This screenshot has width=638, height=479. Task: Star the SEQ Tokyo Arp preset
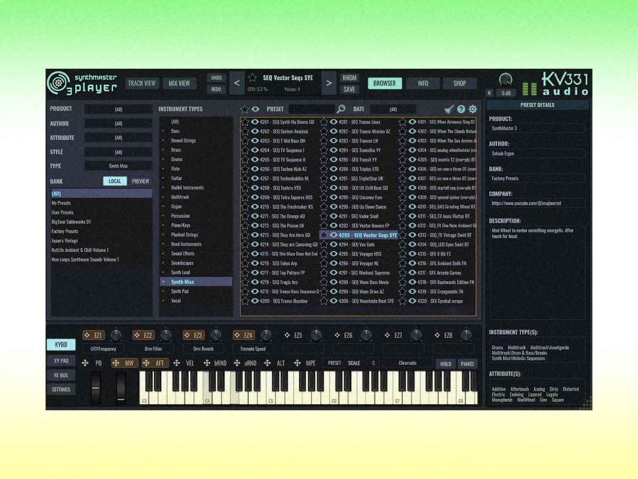coord(245,263)
